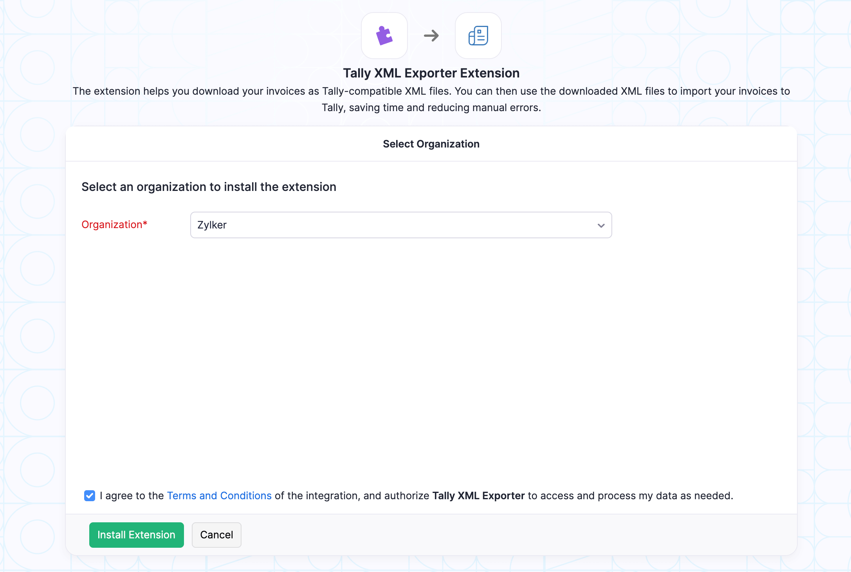Click the Tally XML Exporter Extension title
The image size is (851, 572).
(x=431, y=73)
